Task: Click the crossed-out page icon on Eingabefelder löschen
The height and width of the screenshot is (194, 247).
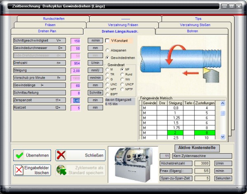Action: (19, 170)
